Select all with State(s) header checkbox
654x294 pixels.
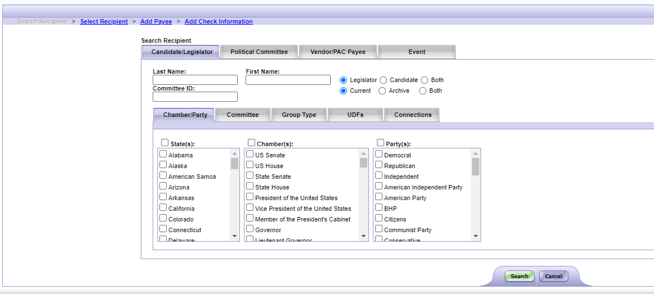(164, 143)
